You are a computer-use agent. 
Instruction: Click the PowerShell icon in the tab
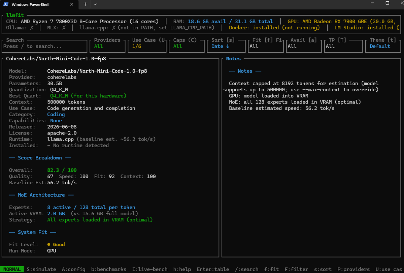tap(5, 4)
